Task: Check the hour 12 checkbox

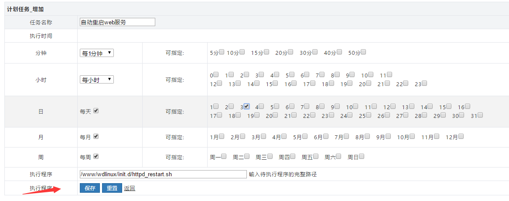Action: 219,84
